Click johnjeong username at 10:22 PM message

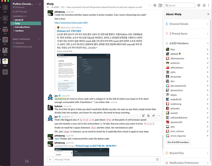[x=59, y=12]
